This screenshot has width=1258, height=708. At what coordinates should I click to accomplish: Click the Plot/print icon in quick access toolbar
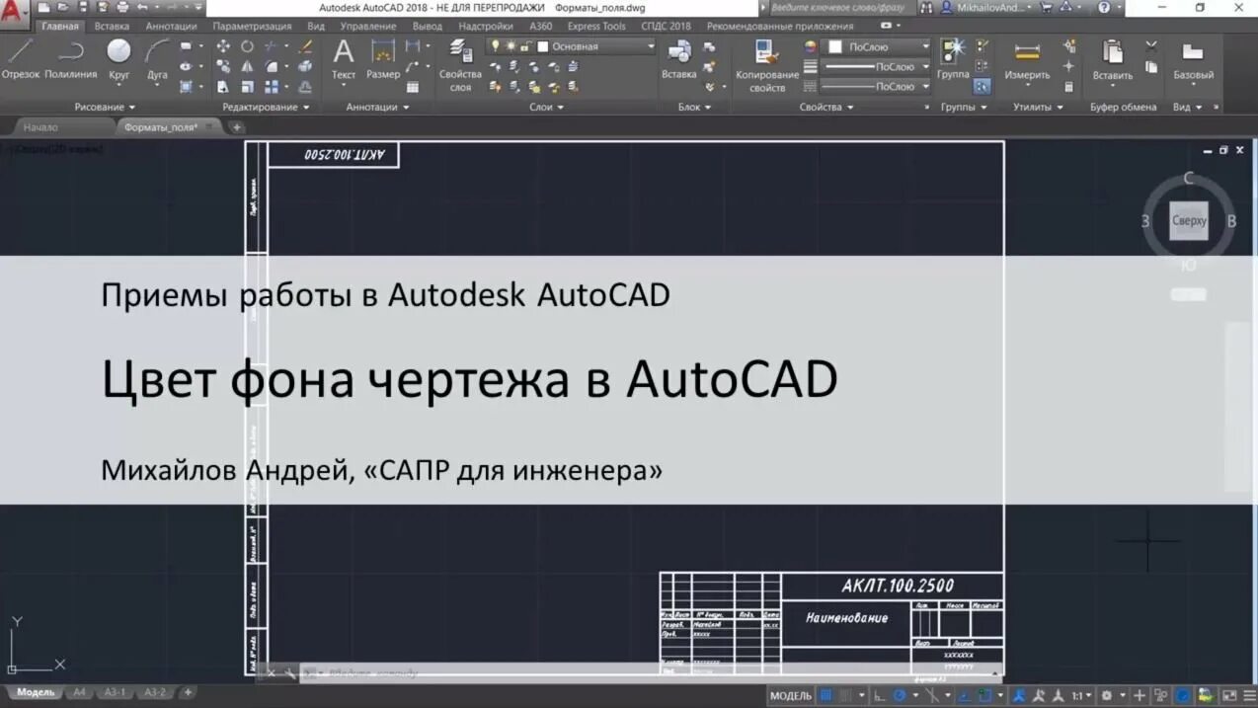[x=122, y=7]
